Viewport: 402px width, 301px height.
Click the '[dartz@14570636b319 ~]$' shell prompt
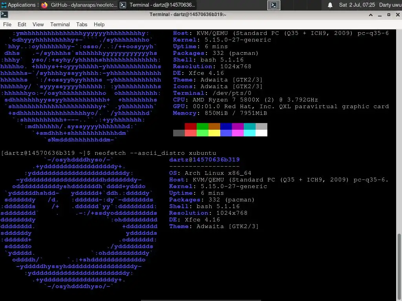[46, 153]
